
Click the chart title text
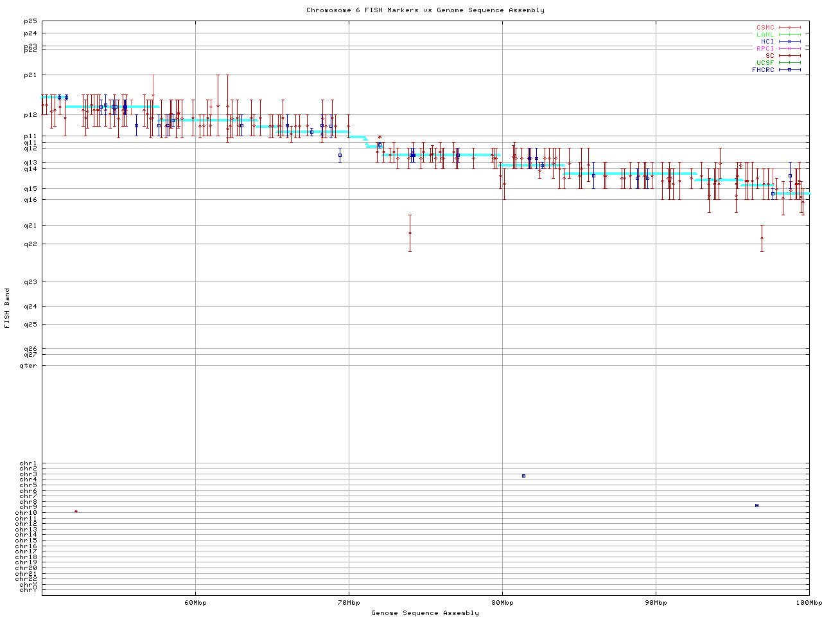[x=425, y=10]
